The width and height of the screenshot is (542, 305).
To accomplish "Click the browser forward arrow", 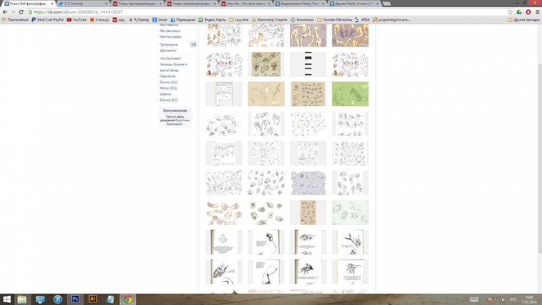I will click(13, 12).
